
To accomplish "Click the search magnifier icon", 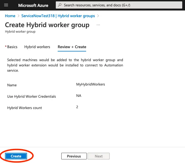I will click(x=60, y=5).
